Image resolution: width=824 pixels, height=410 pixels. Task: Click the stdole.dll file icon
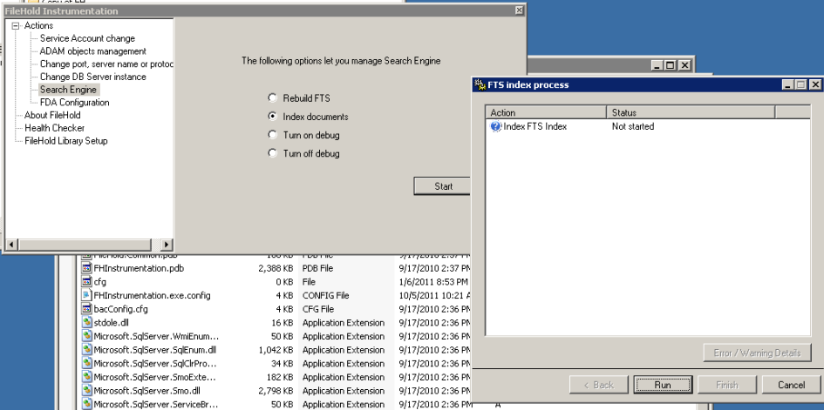point(87,322)
